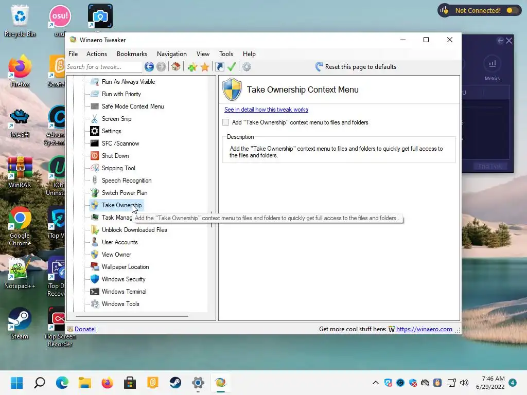Select View Owner tree item
Viewport: 527px width, 395px height.
tap(116, 255)
